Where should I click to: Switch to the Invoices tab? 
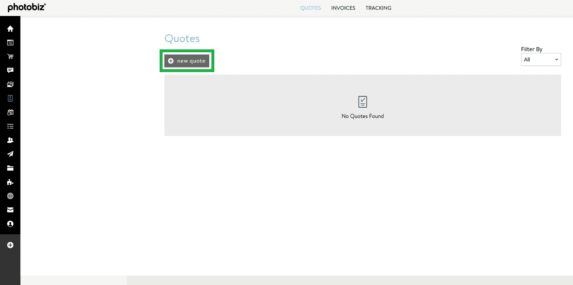343,8
